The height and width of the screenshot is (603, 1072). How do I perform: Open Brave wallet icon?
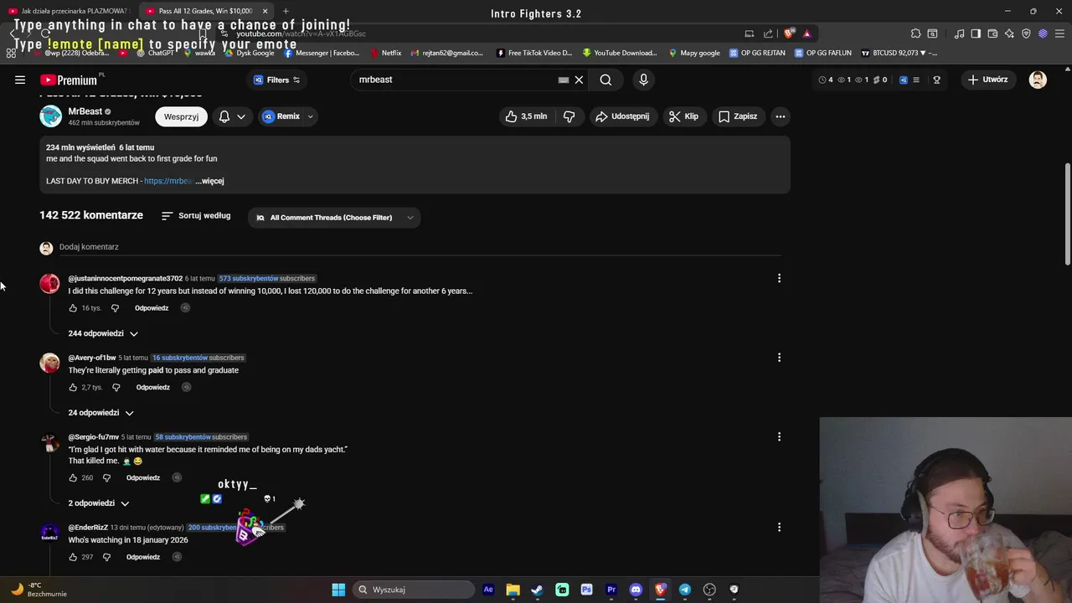coord(992,33)
